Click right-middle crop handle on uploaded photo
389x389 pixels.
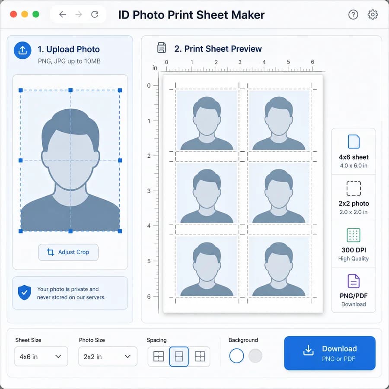(x=120, y=160)
